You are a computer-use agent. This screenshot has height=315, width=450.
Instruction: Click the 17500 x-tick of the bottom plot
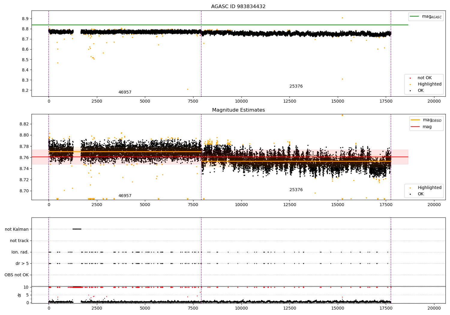386,308
